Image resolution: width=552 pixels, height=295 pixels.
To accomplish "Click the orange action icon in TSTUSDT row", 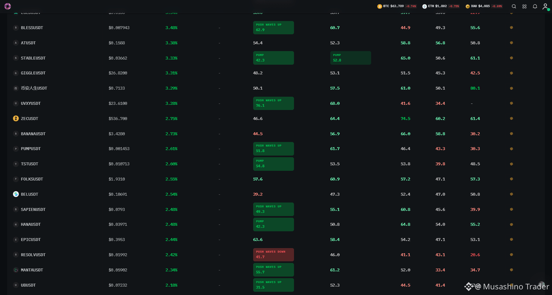I will pos(511,164).
